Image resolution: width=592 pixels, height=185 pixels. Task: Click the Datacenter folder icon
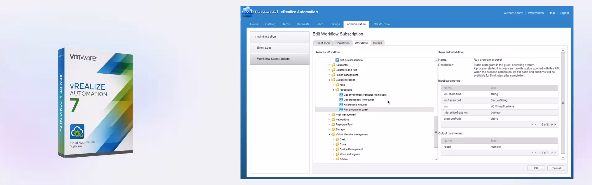333,65
